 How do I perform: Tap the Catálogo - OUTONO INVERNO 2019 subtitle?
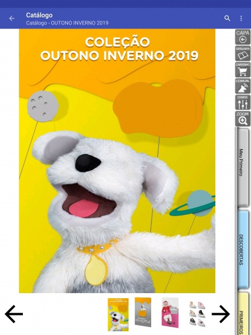click(67, 23)
